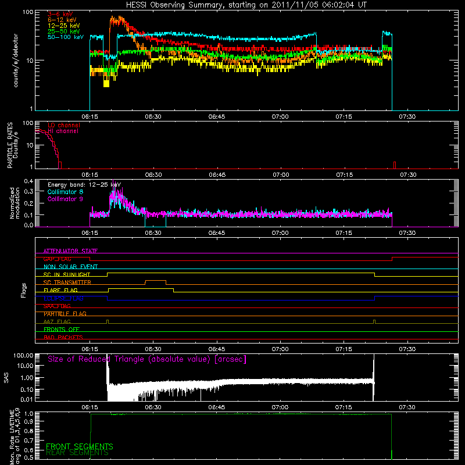Click the 'HI channel' legend label

(63, 131)
